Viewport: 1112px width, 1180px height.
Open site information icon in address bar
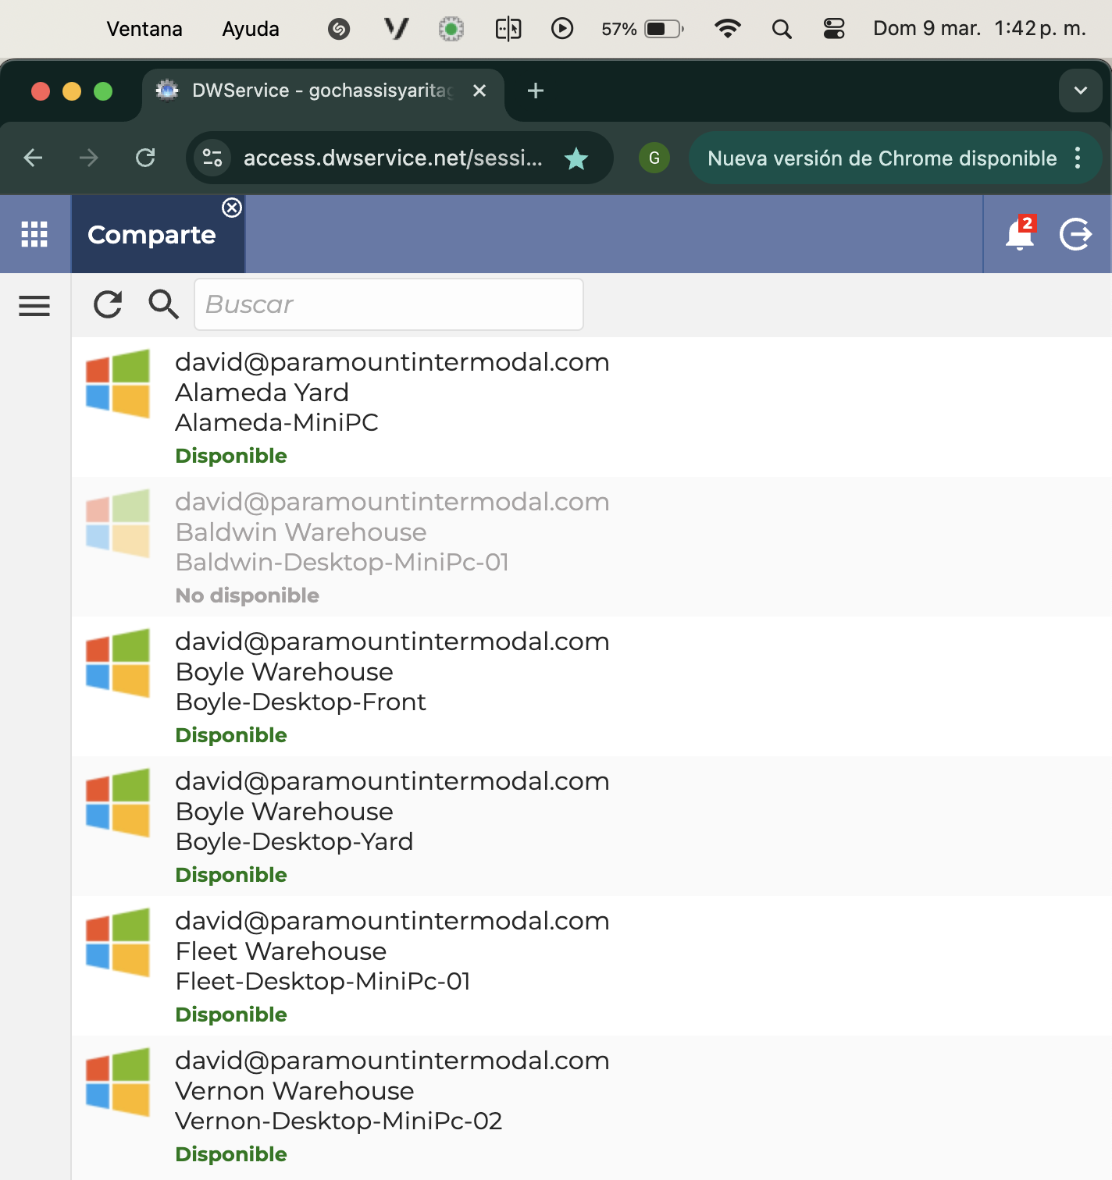pos(212,158)
